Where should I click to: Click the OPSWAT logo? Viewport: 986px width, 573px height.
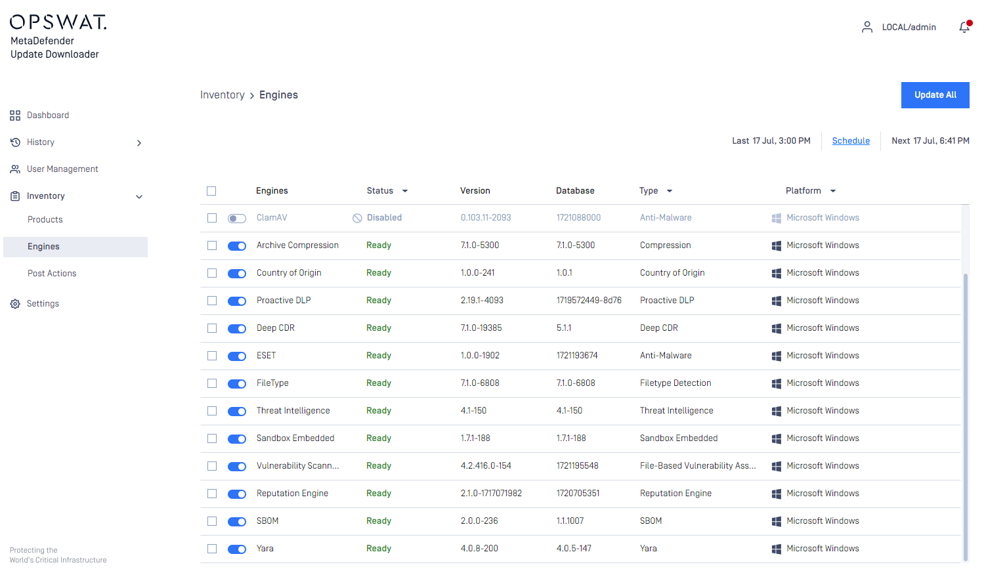coord(58,22)
